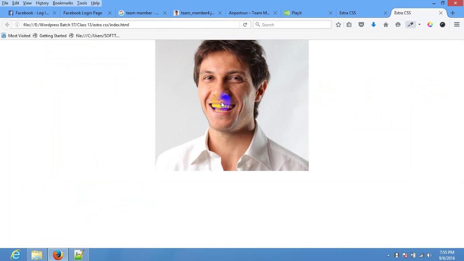Viewport: 464px width, 261px height.
Task: Show site information icon in address bar
Action: click(17, 25)
